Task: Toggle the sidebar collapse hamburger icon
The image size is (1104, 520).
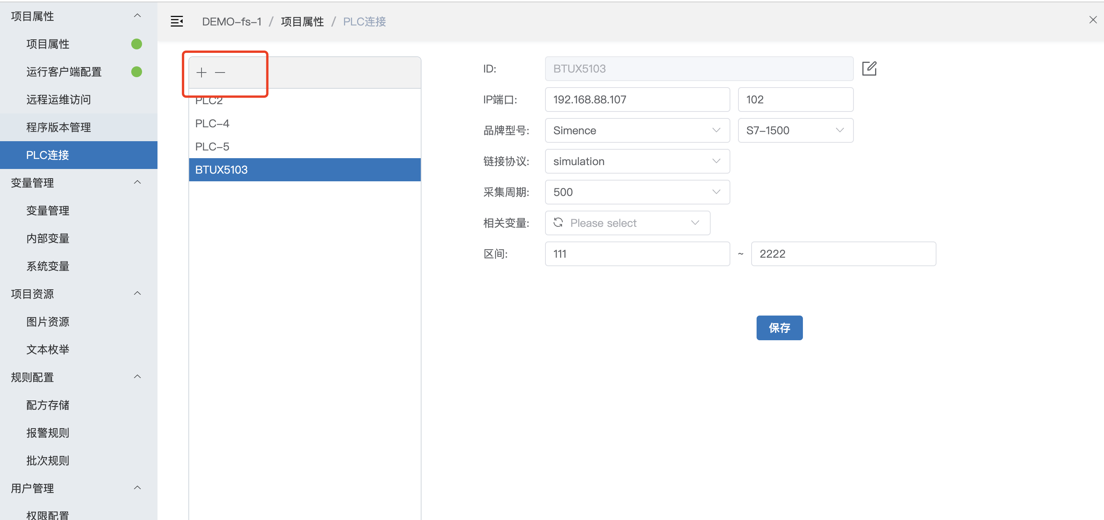Action: pos(176,22)
